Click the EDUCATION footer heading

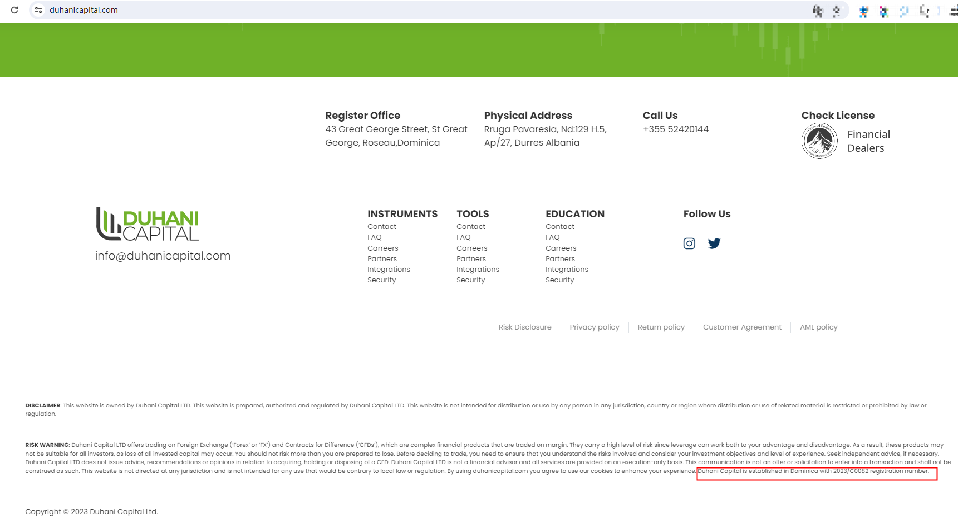click(x=575, y=214)
